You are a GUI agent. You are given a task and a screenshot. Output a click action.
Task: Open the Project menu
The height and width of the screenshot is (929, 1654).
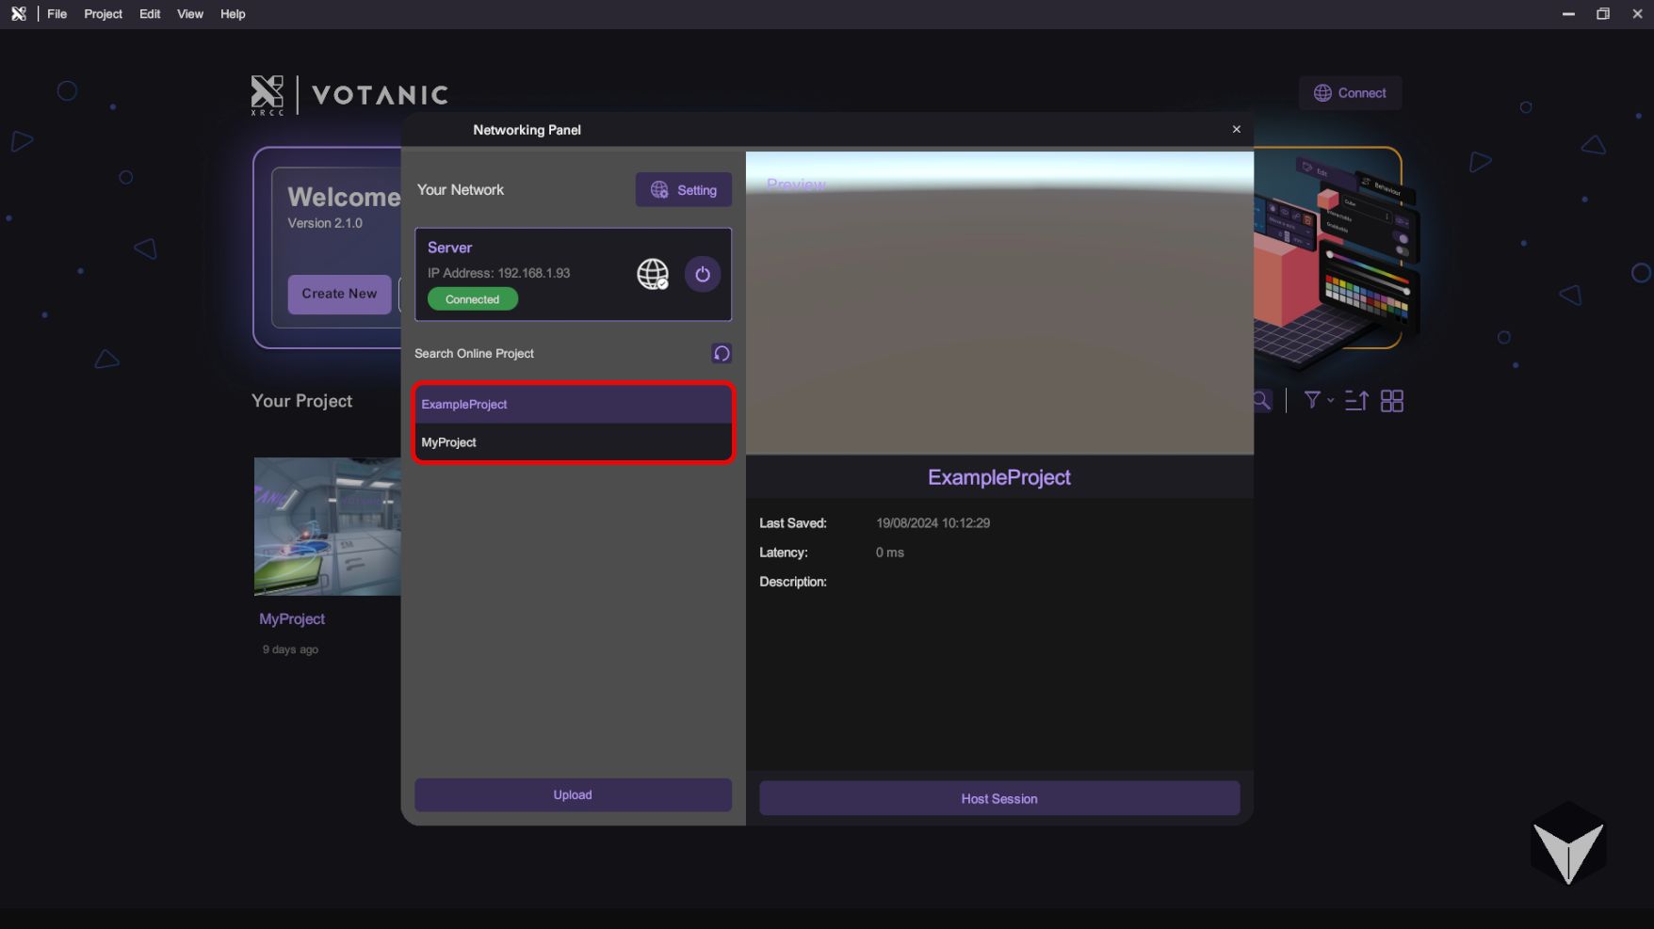tap(103, 14)
